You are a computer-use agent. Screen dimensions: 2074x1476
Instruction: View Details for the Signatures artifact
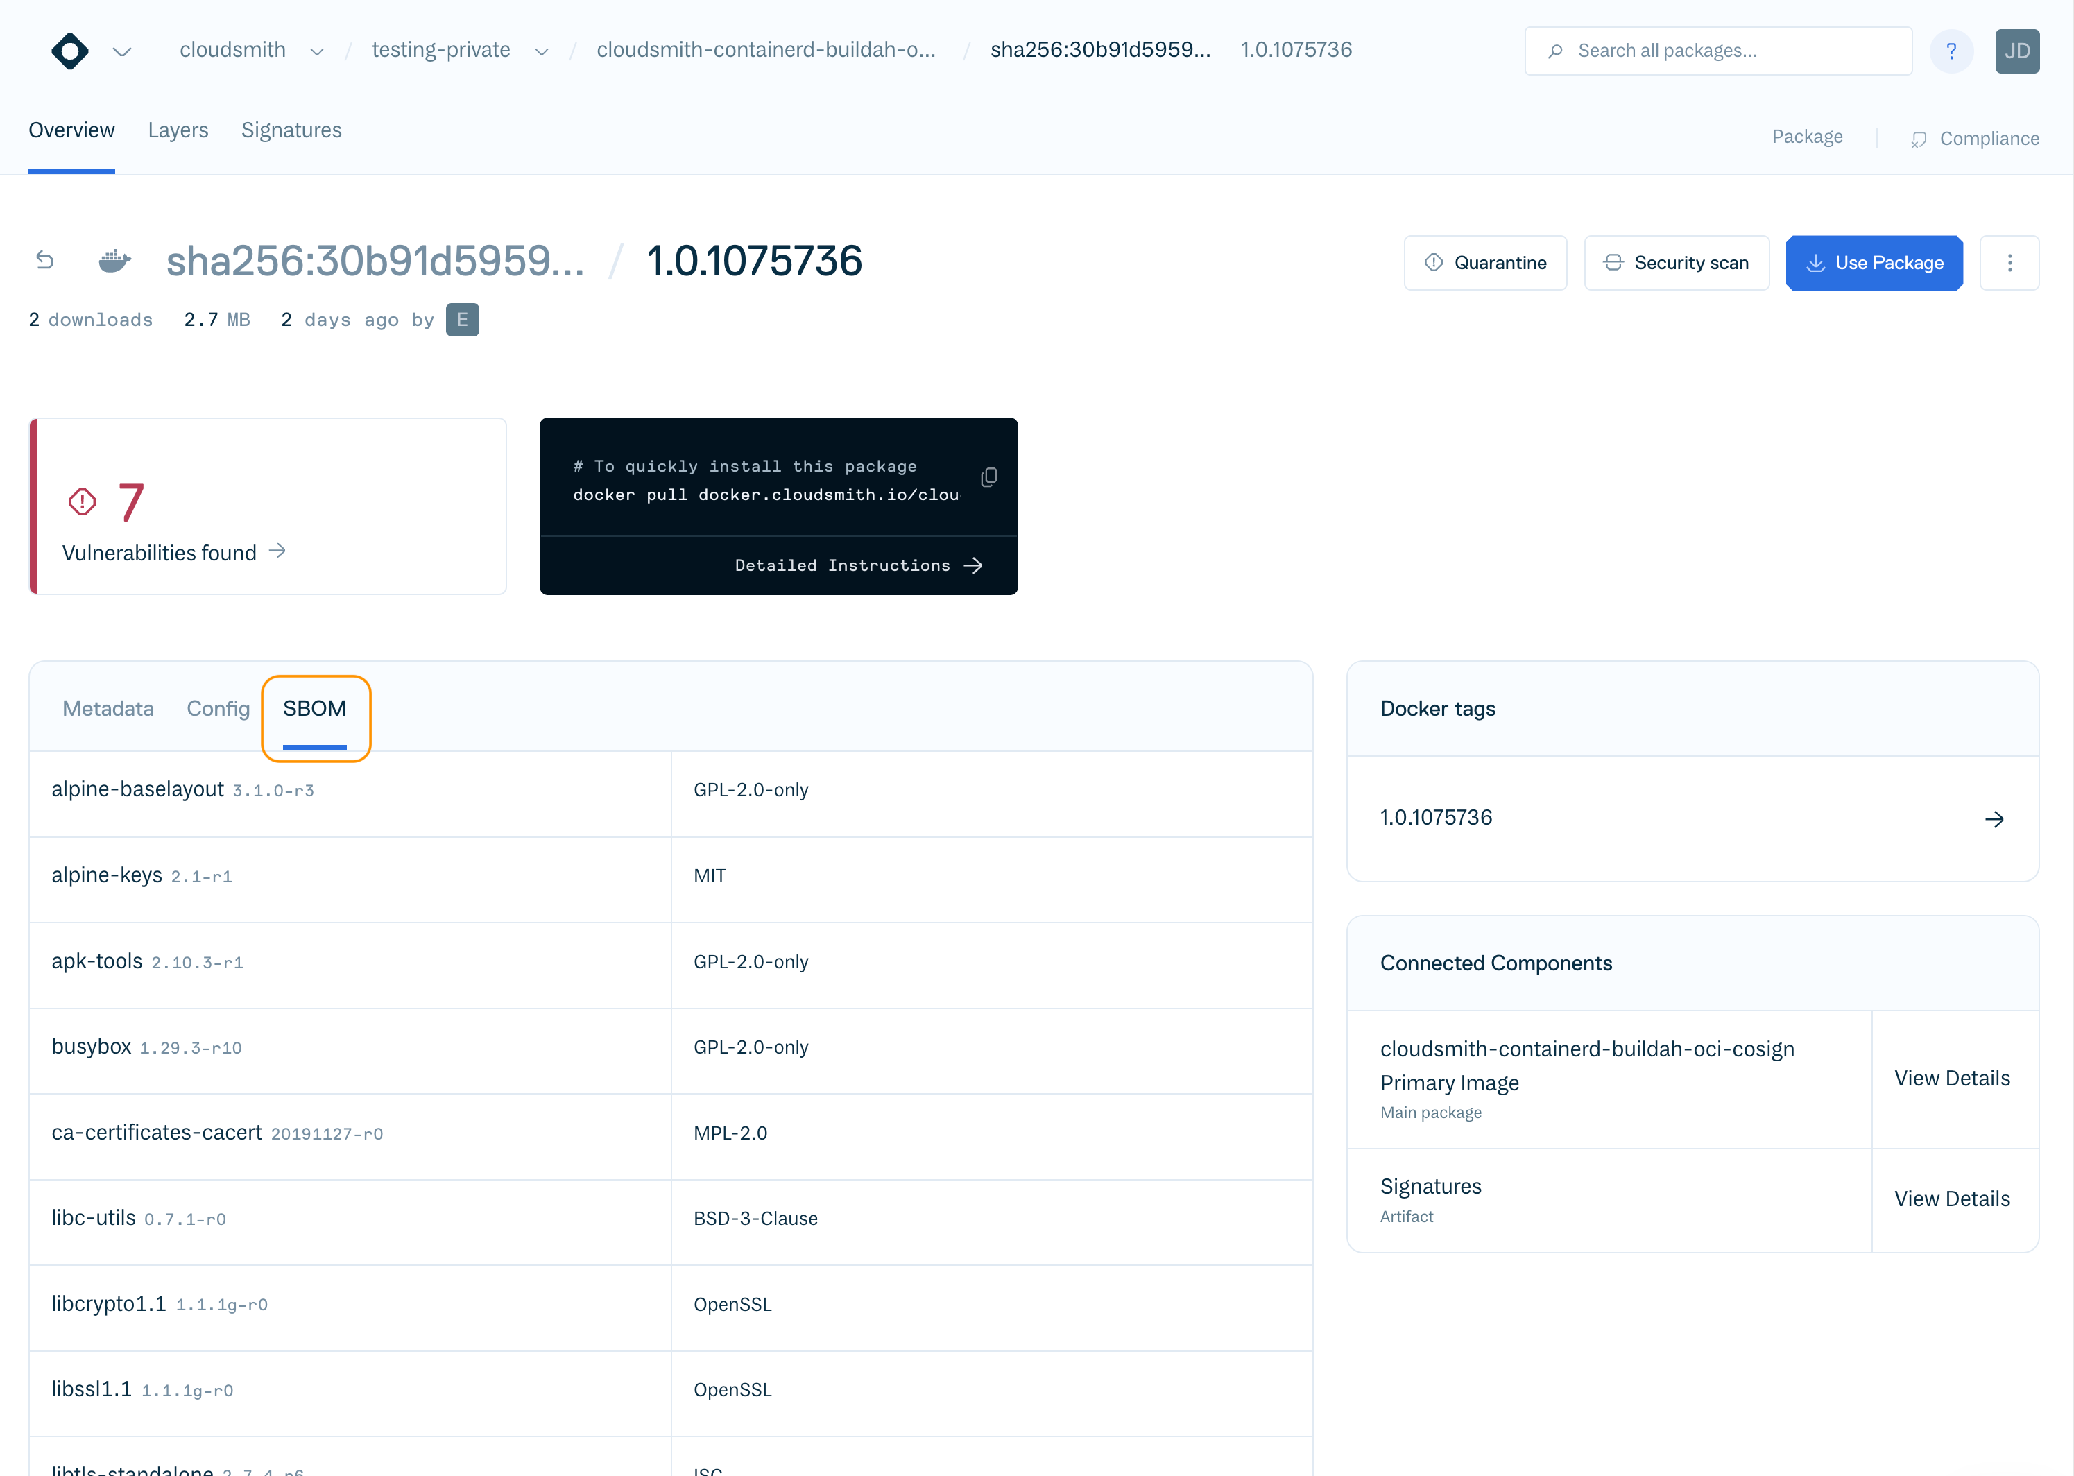click(1951, 1200)
